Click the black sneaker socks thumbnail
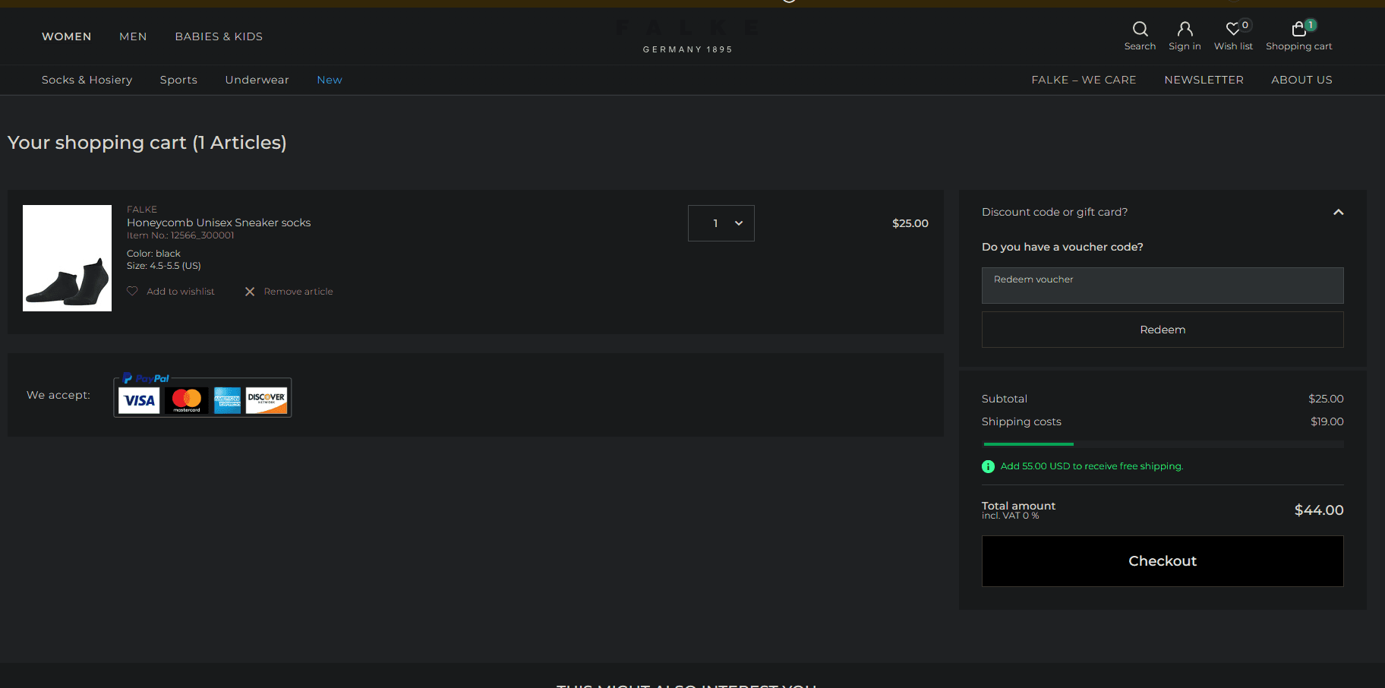The width and height of the screenshot is (1385, 688). (67, 258)
